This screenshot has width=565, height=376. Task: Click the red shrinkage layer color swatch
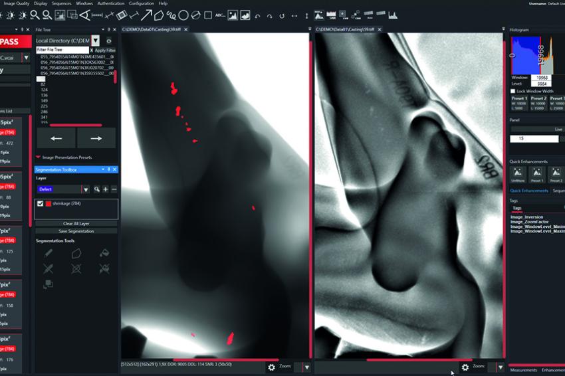(49, 203)
